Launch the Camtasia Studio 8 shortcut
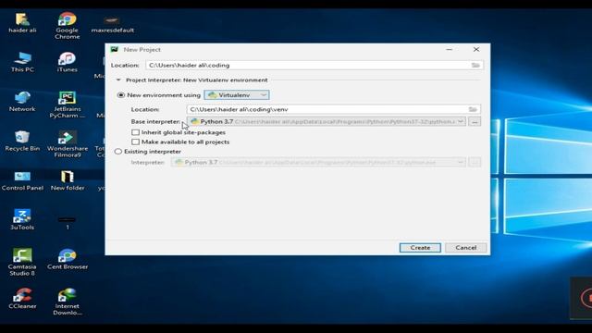Image resolution: width=592 pixels, height=333 pixels. click(22, 262)
